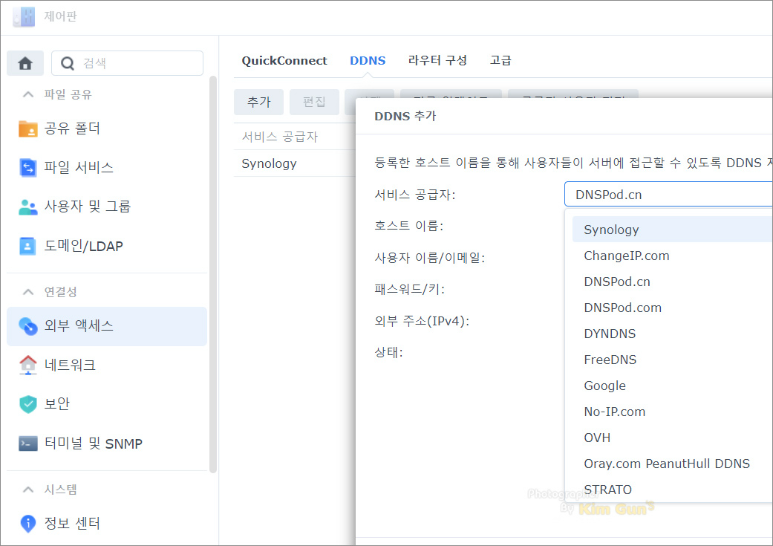Click the Security (보안) shield icon
The width and height of the screenshot is (773, 546).
coord(28,404)
